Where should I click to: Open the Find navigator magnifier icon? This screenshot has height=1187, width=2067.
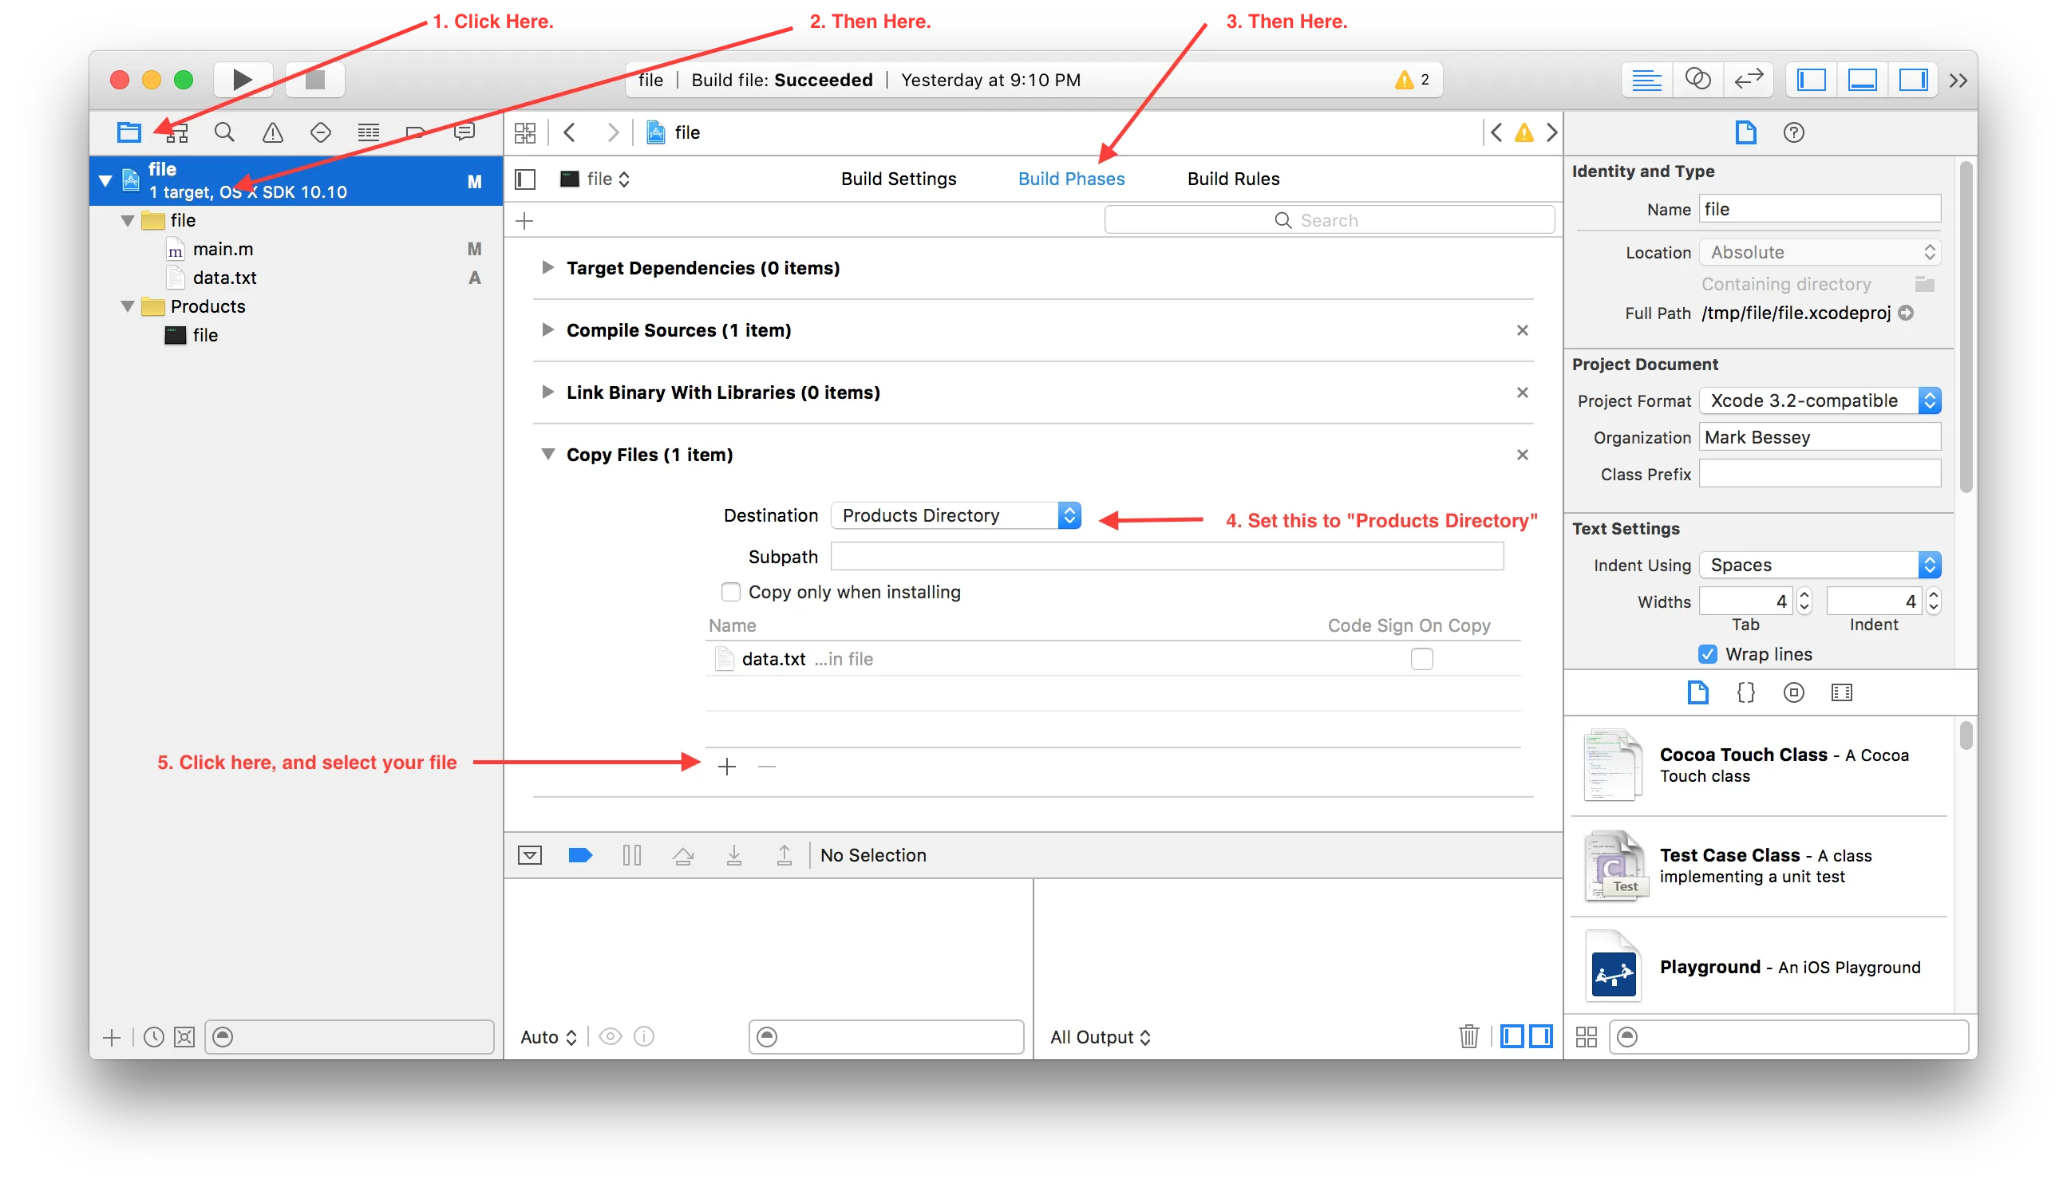pyautogui.click(x=224, y=132)
